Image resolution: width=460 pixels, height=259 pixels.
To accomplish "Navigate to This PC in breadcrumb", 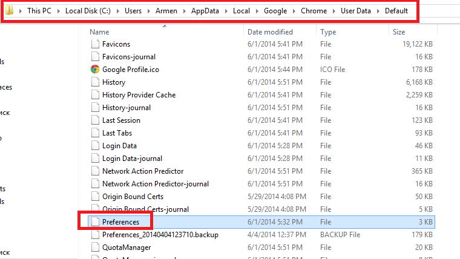I will (39, 11).
